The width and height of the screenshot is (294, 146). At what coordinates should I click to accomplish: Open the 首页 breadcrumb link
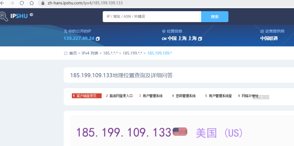[x=73, y=53]
